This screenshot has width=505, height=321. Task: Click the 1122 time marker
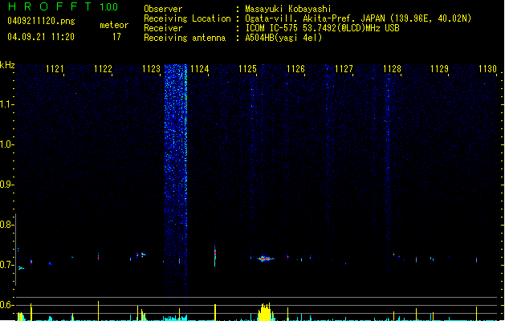point(103,69)
